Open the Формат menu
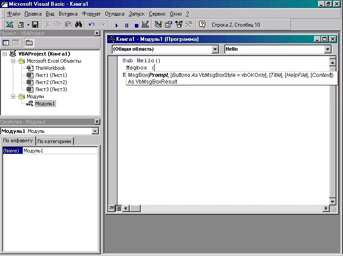This screenshot has height=256, width=343. coord(91,14)
